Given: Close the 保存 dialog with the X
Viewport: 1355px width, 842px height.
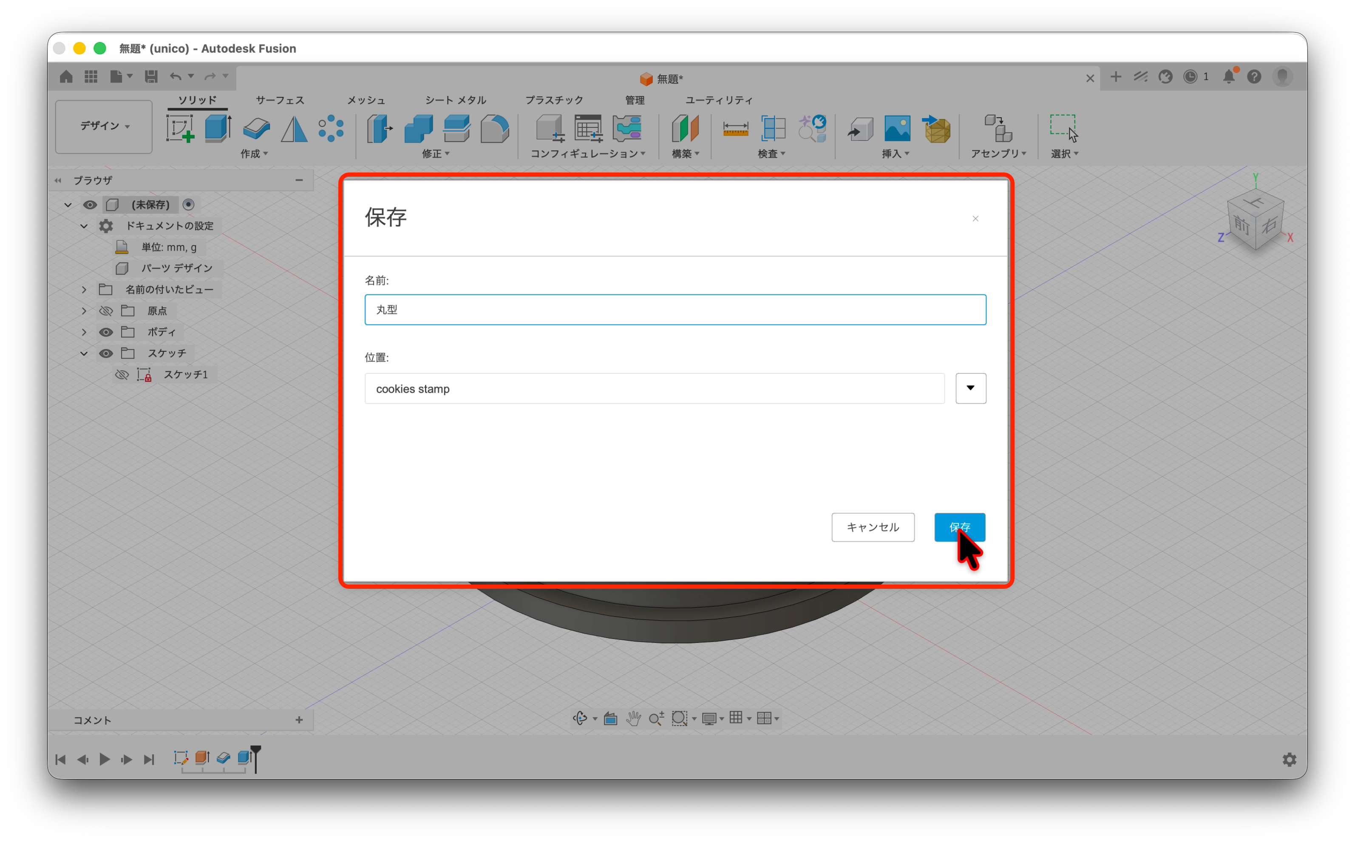Looking at the screenshot, I should [975, 218].
